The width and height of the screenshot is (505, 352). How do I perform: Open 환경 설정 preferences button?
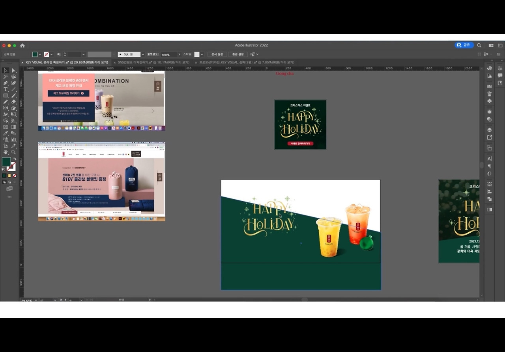click(238, 54)
